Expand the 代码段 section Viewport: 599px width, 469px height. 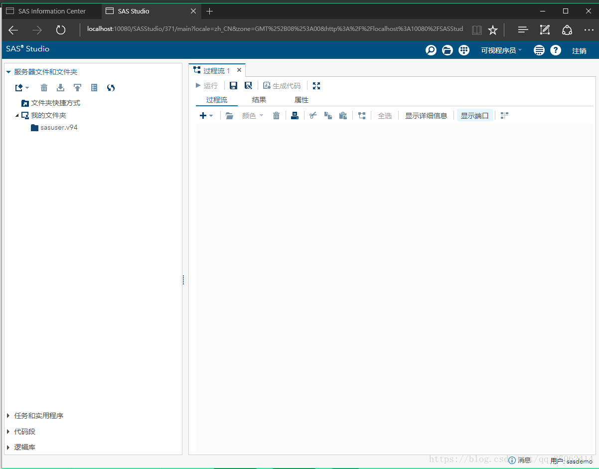coord(8,432)
